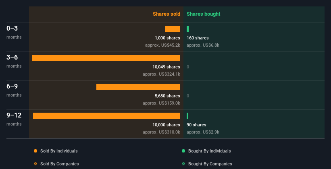Select the 0–3 months row label
The width and height of the screenshot is (331, 169).
pyautogui.click(x=14, y=32)
